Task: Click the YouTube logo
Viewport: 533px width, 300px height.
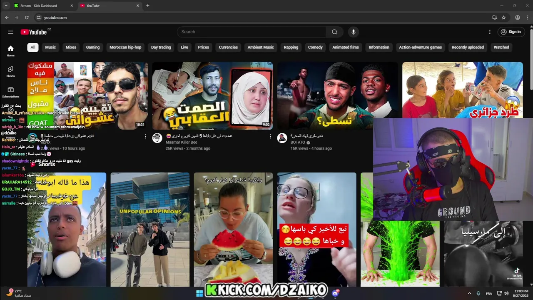Action: point(34,32)
